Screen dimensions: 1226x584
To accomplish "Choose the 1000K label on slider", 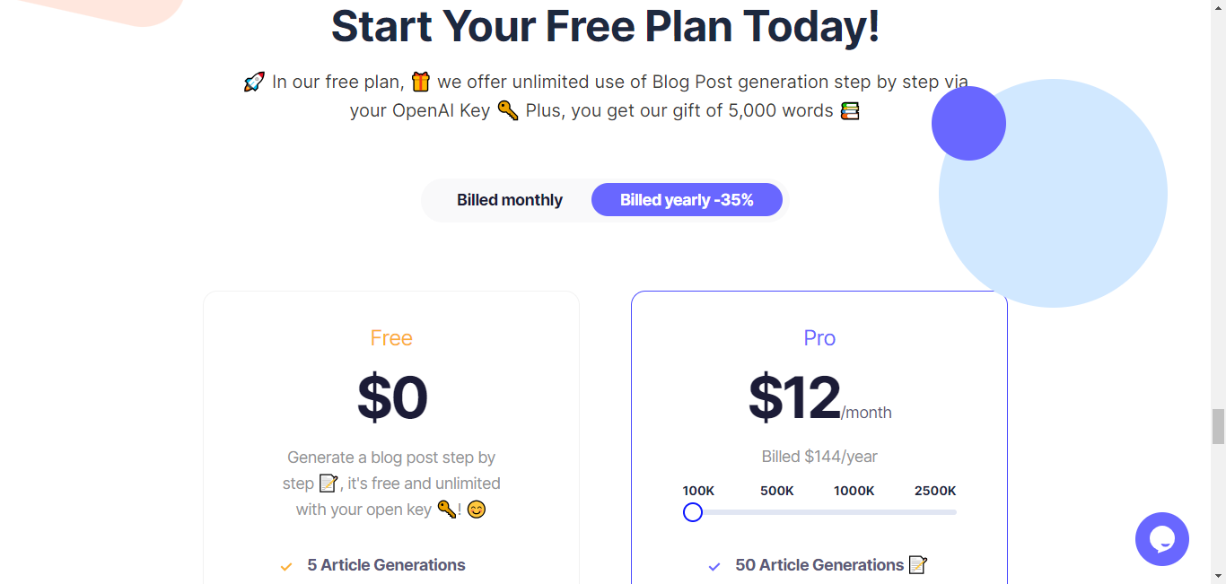I will point(854,491).
